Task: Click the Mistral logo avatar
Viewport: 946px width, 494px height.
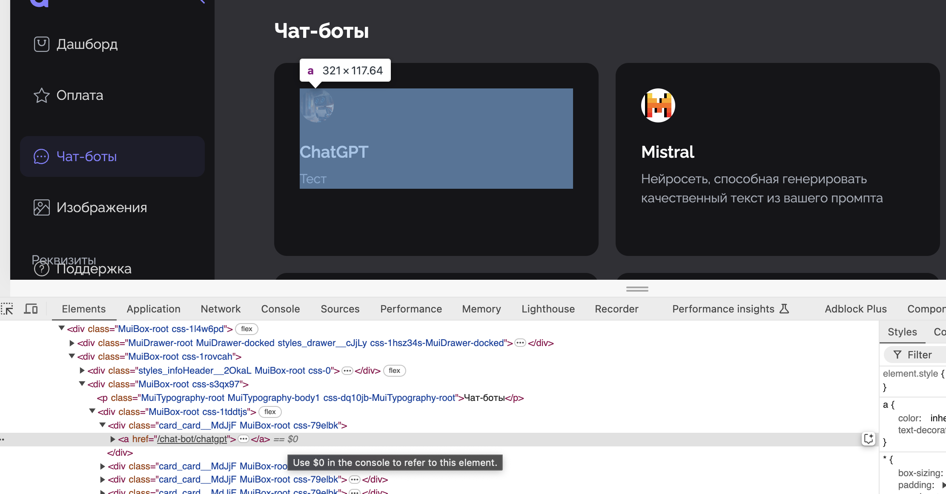Action: click(x=658, y=105)
